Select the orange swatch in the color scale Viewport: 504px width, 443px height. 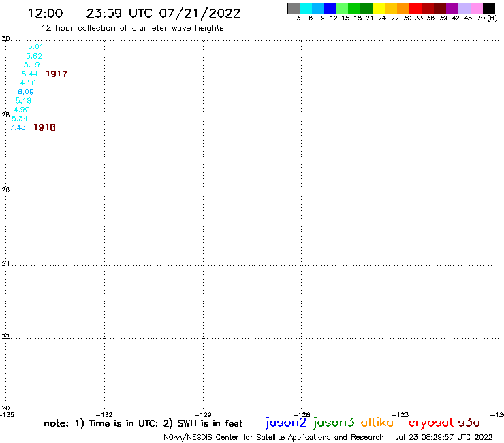[x=403, y=8]
